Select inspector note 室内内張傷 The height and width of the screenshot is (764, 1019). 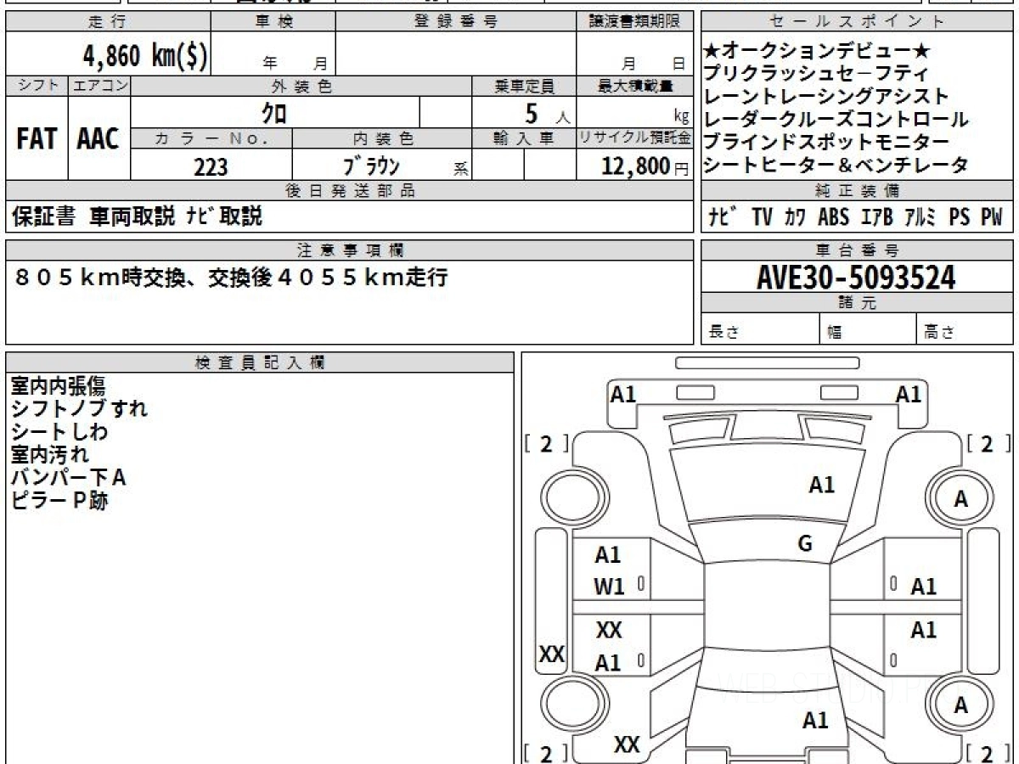59,386
